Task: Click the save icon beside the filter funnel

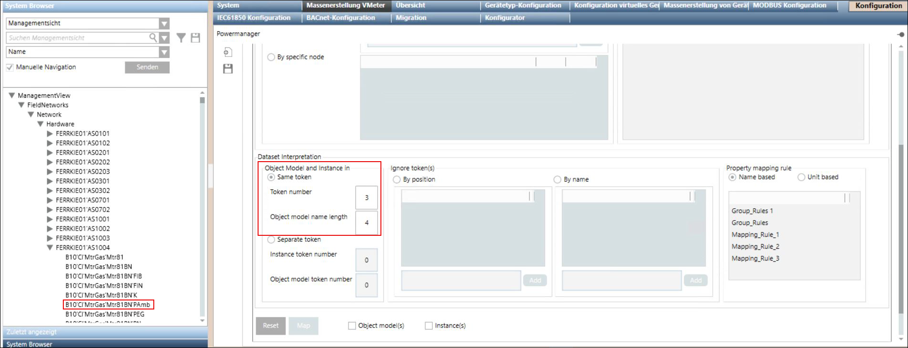Action: [x=195, y=38]
